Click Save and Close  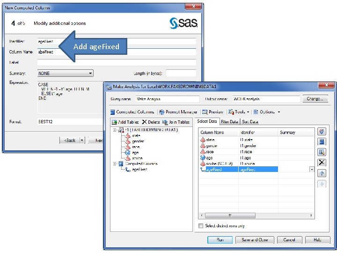tap(255, 240)
